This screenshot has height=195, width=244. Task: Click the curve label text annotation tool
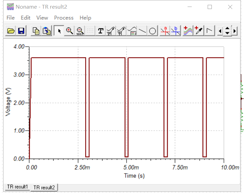pos(111,31)
